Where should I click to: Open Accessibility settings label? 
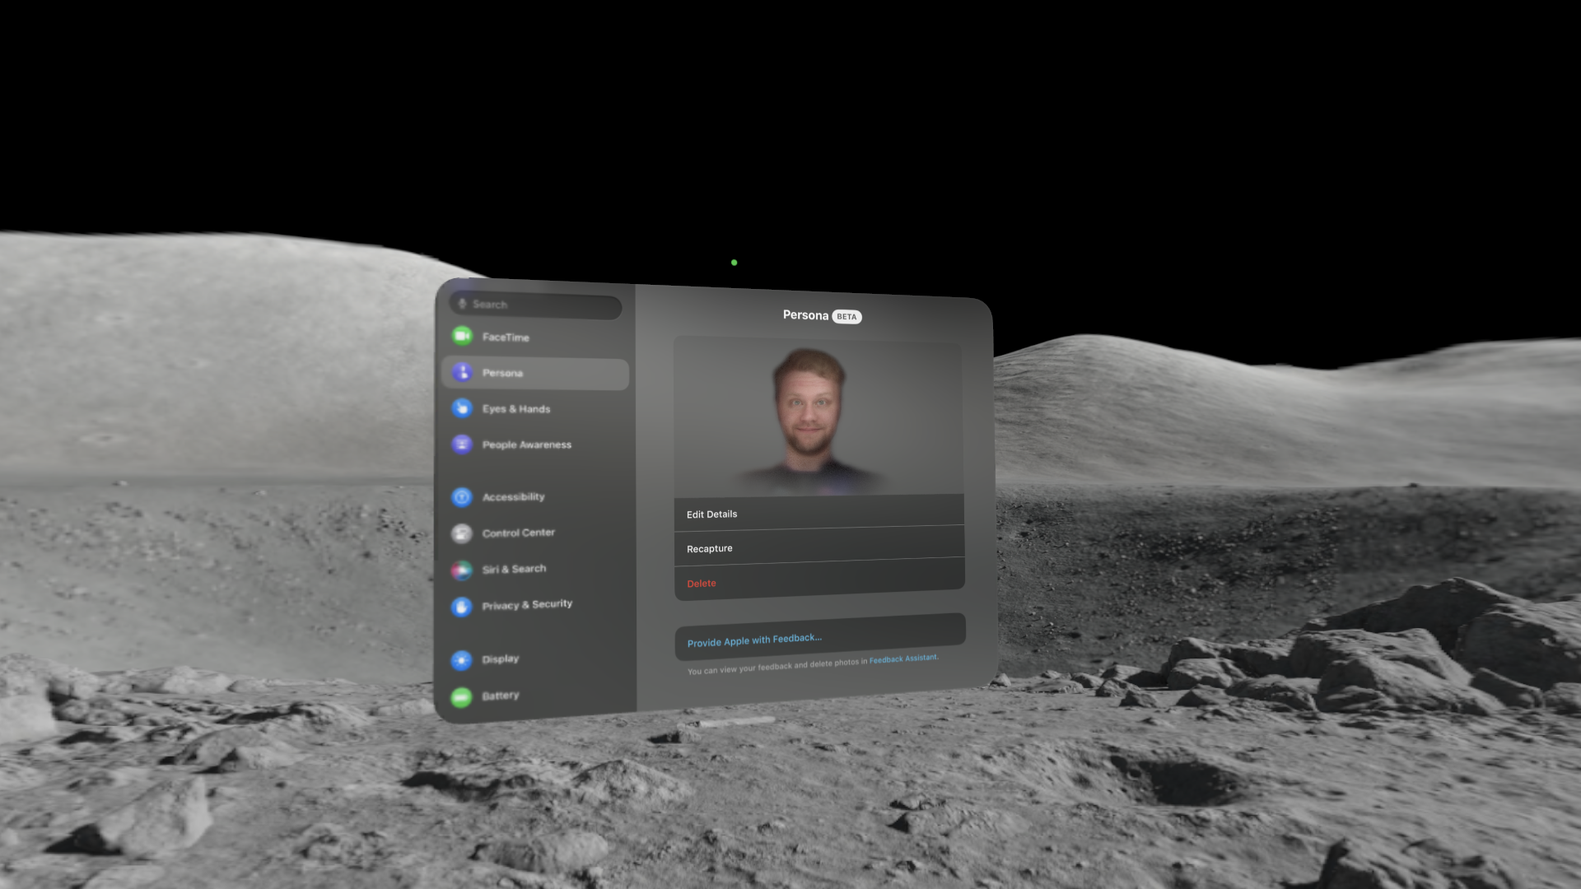tap(513, 496)
